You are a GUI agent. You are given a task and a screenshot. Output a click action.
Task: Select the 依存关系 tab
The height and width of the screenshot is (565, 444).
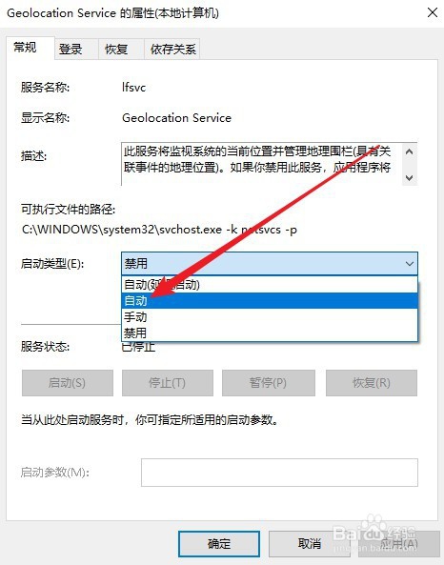(172, 49)
